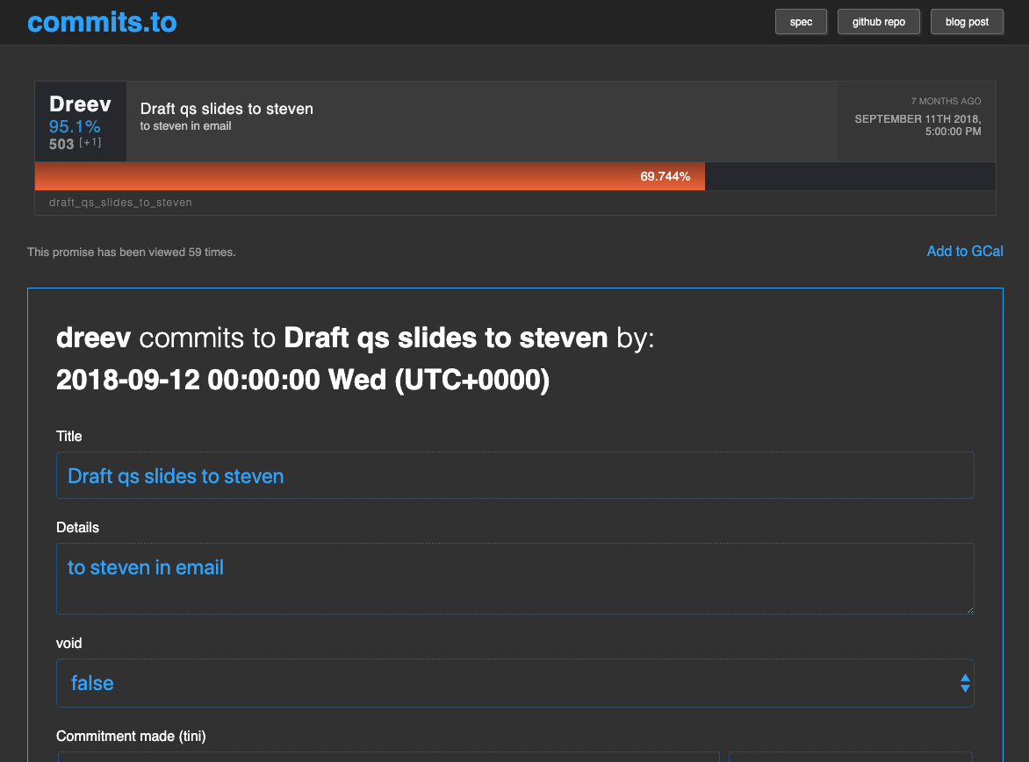Viewport: 1029px width, 762px height.
Task: Click the promise card title text
Action: 227,109
